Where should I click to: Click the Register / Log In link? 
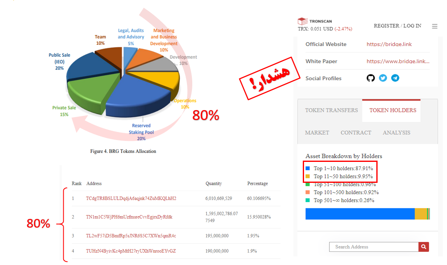tap(397, 26)
